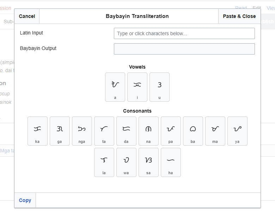This screenshot has height=215, width=275.
Task: Add the 'ya' Baybayin consonant
Action: click(237, 131)
